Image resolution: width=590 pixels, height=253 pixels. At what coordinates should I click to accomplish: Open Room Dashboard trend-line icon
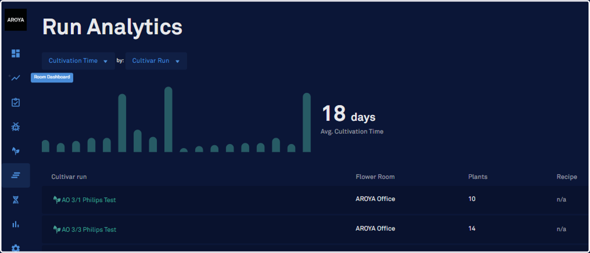[16, 78]
